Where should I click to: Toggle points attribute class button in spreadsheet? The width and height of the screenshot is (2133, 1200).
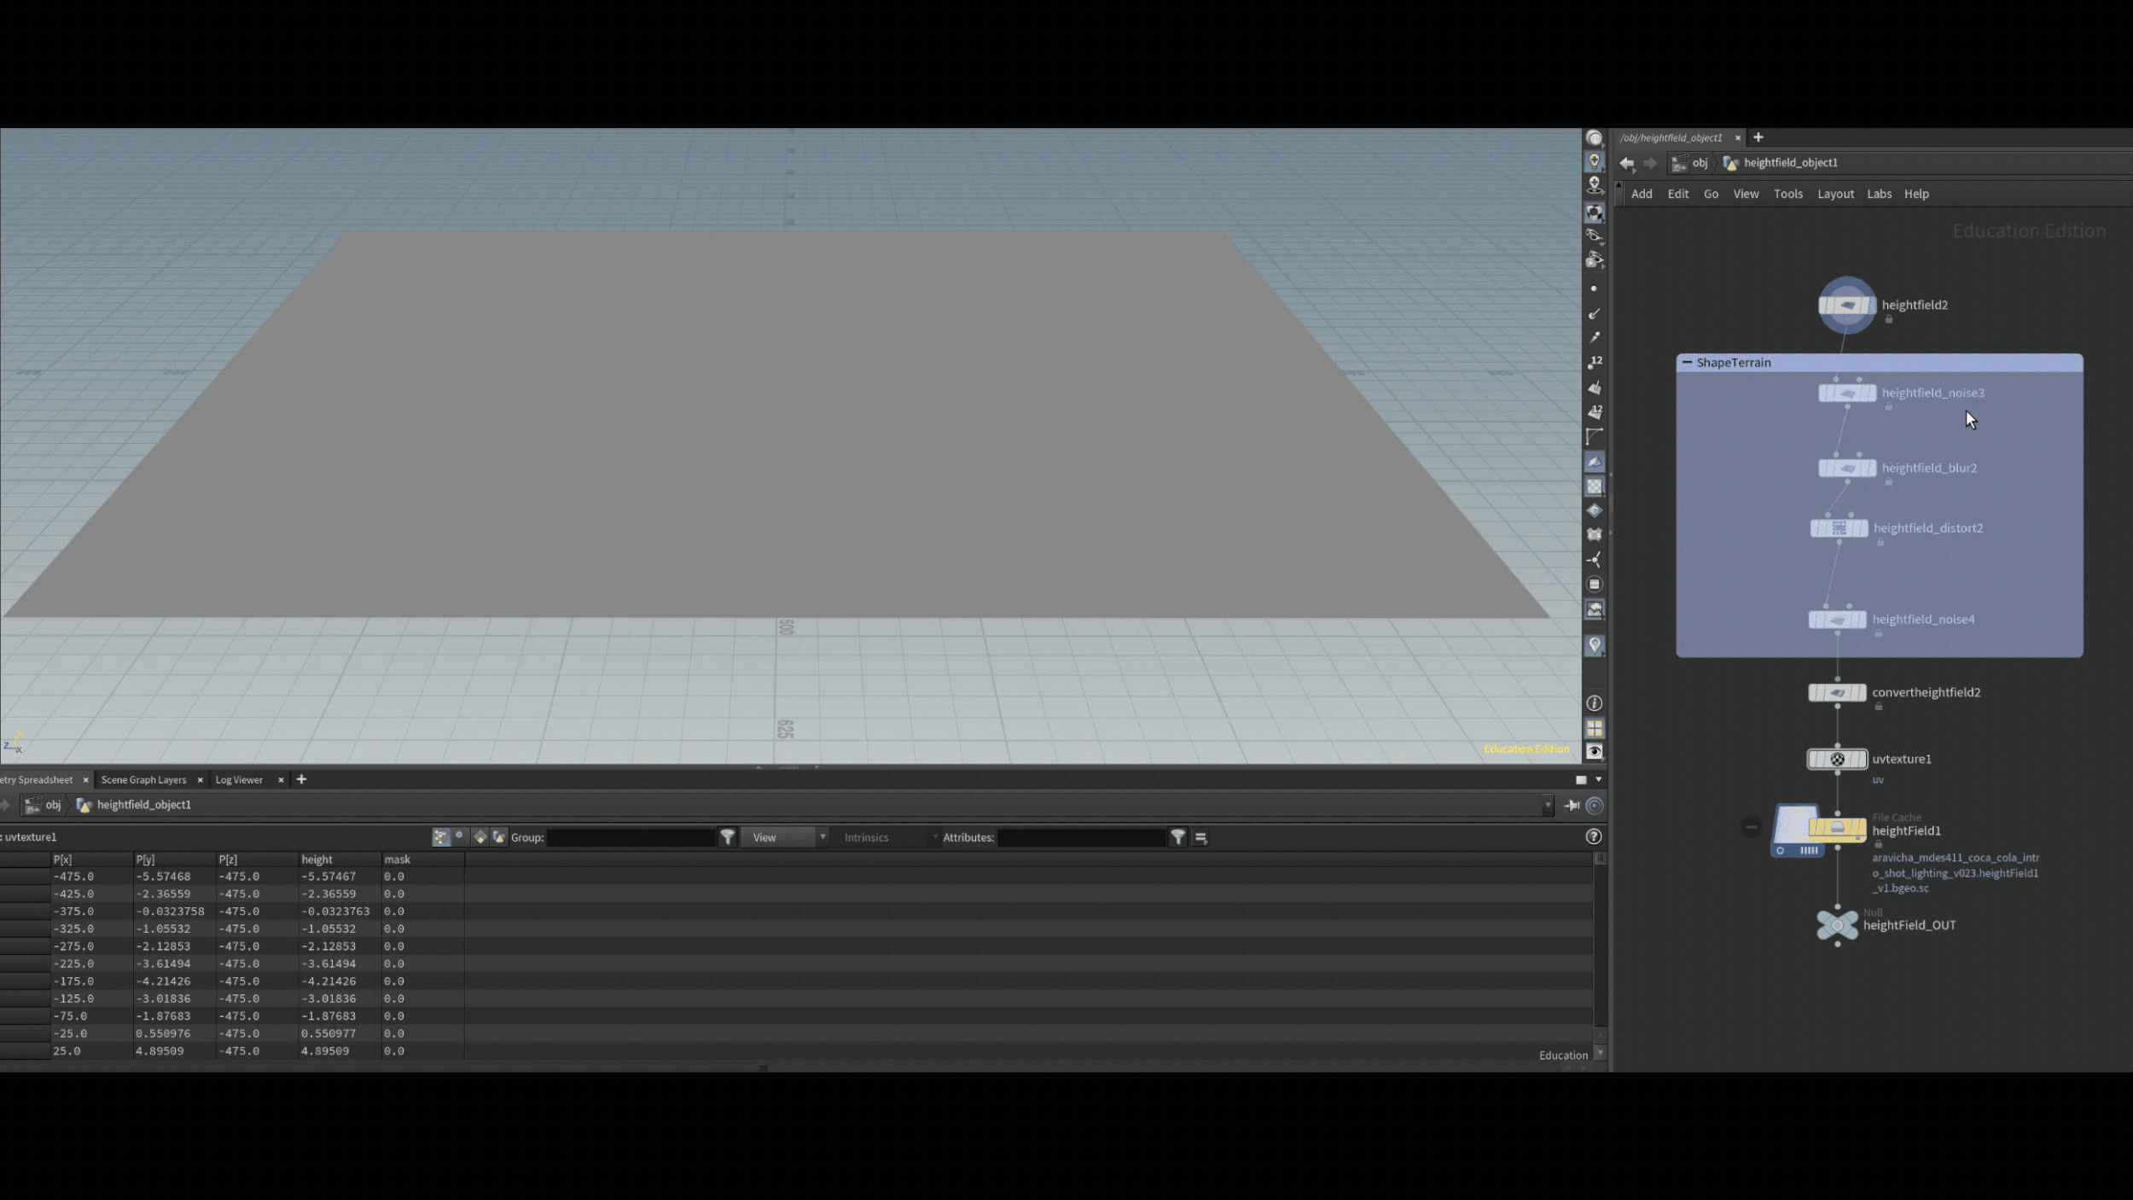click(440, 837)
